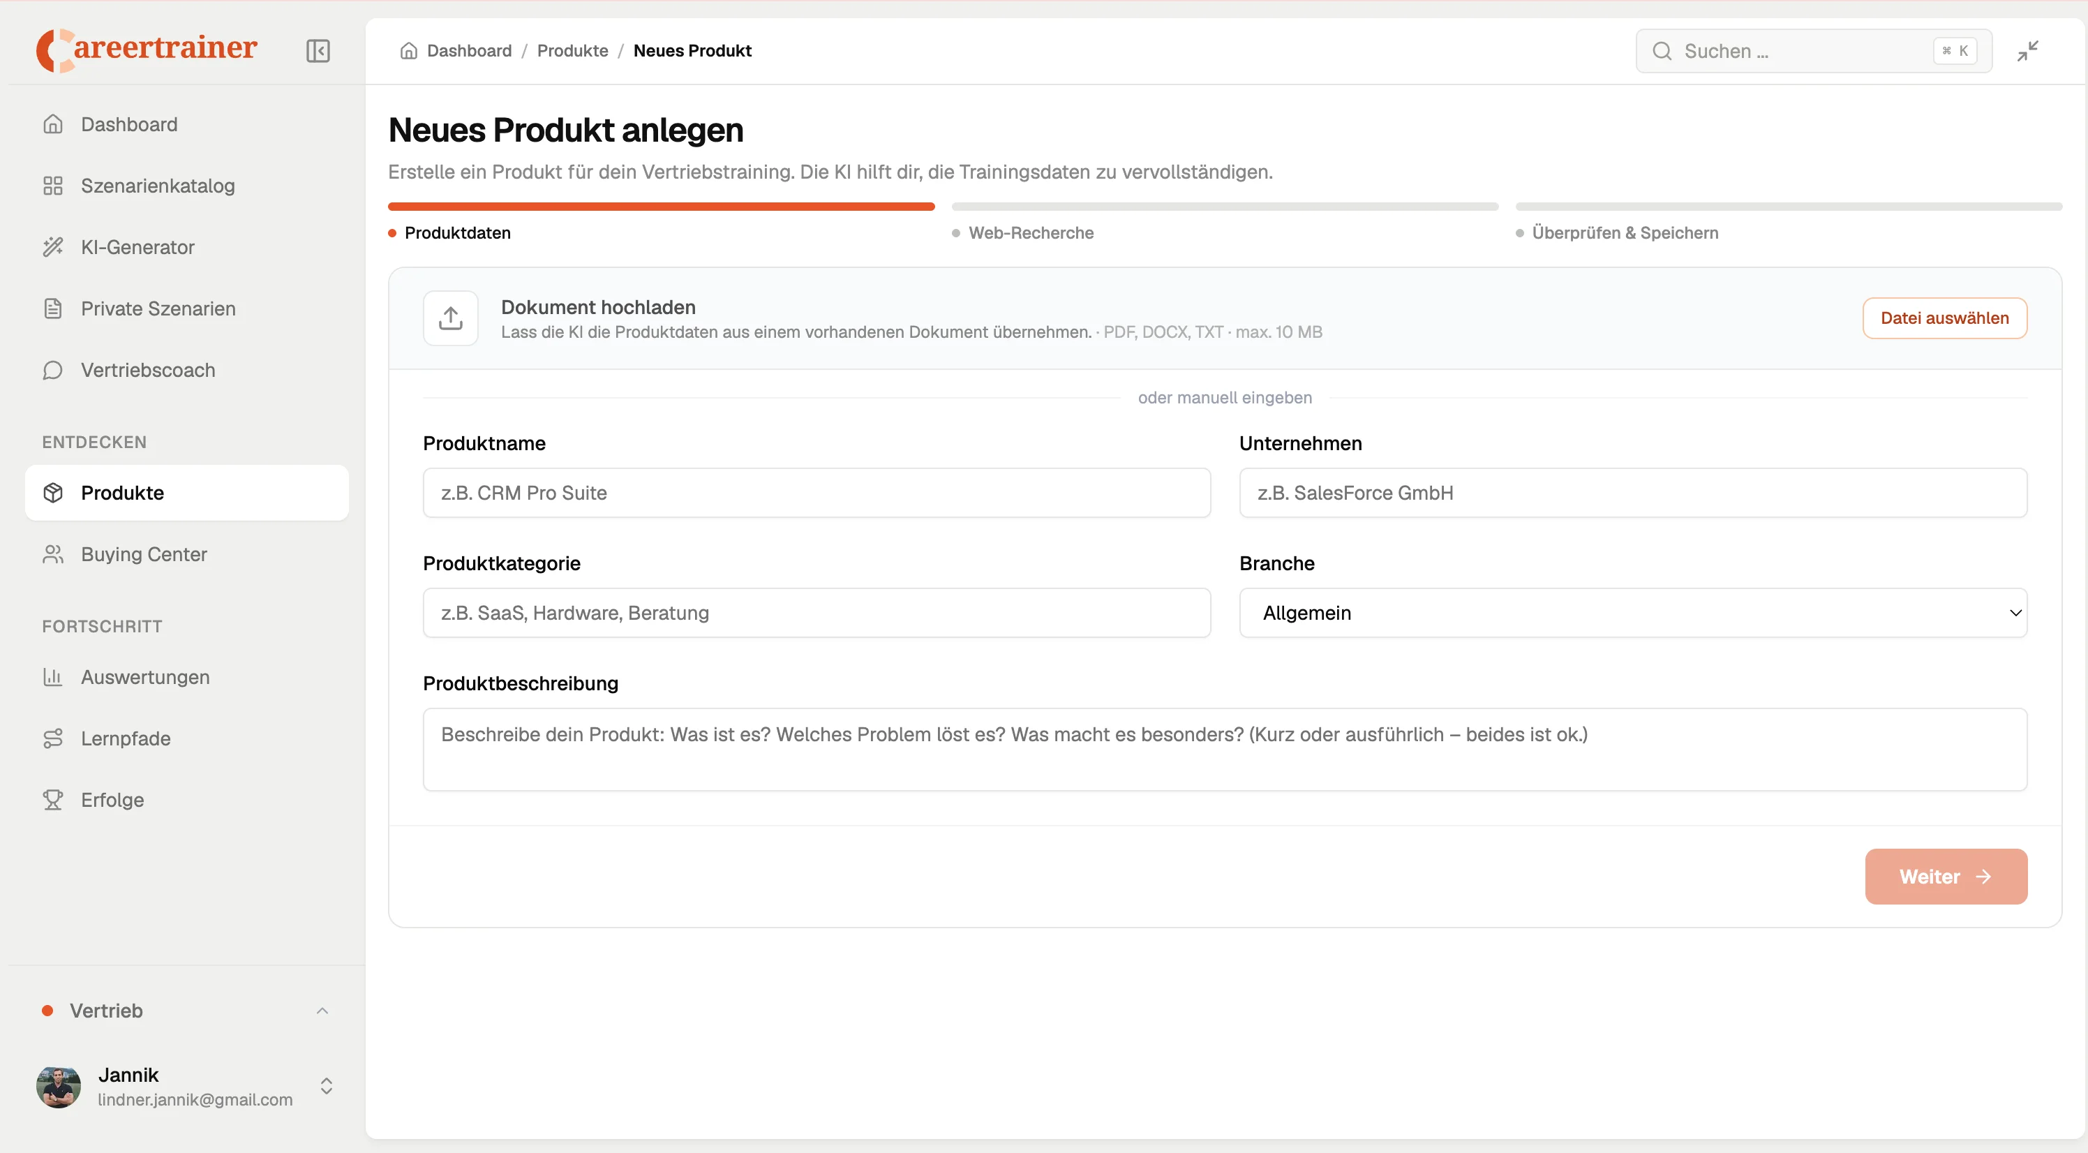The height and width of the screenshot is (1153, 2088).
Task: Click the careertrainer logo
Action: click(x=147, y=50)
